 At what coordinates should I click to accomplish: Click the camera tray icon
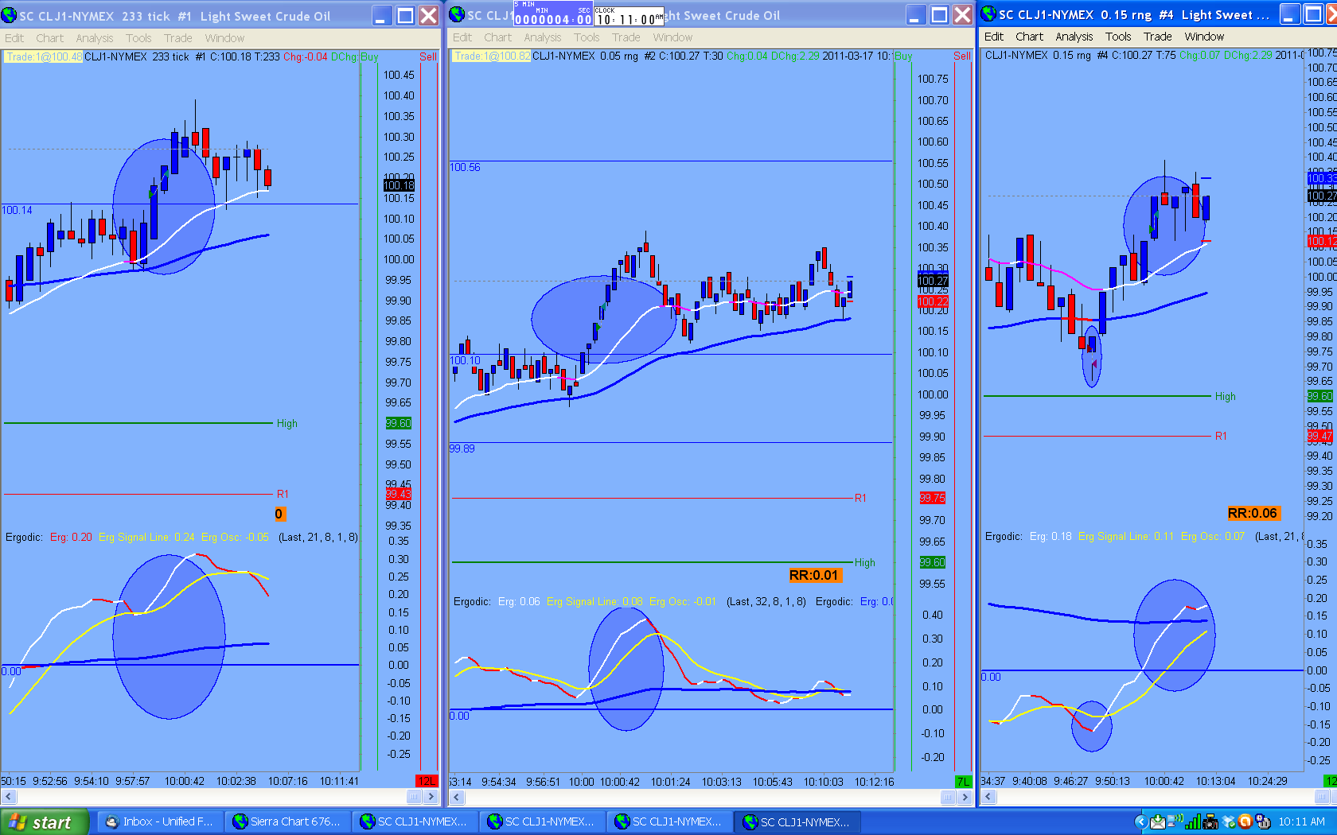(x=1210, y=821)
